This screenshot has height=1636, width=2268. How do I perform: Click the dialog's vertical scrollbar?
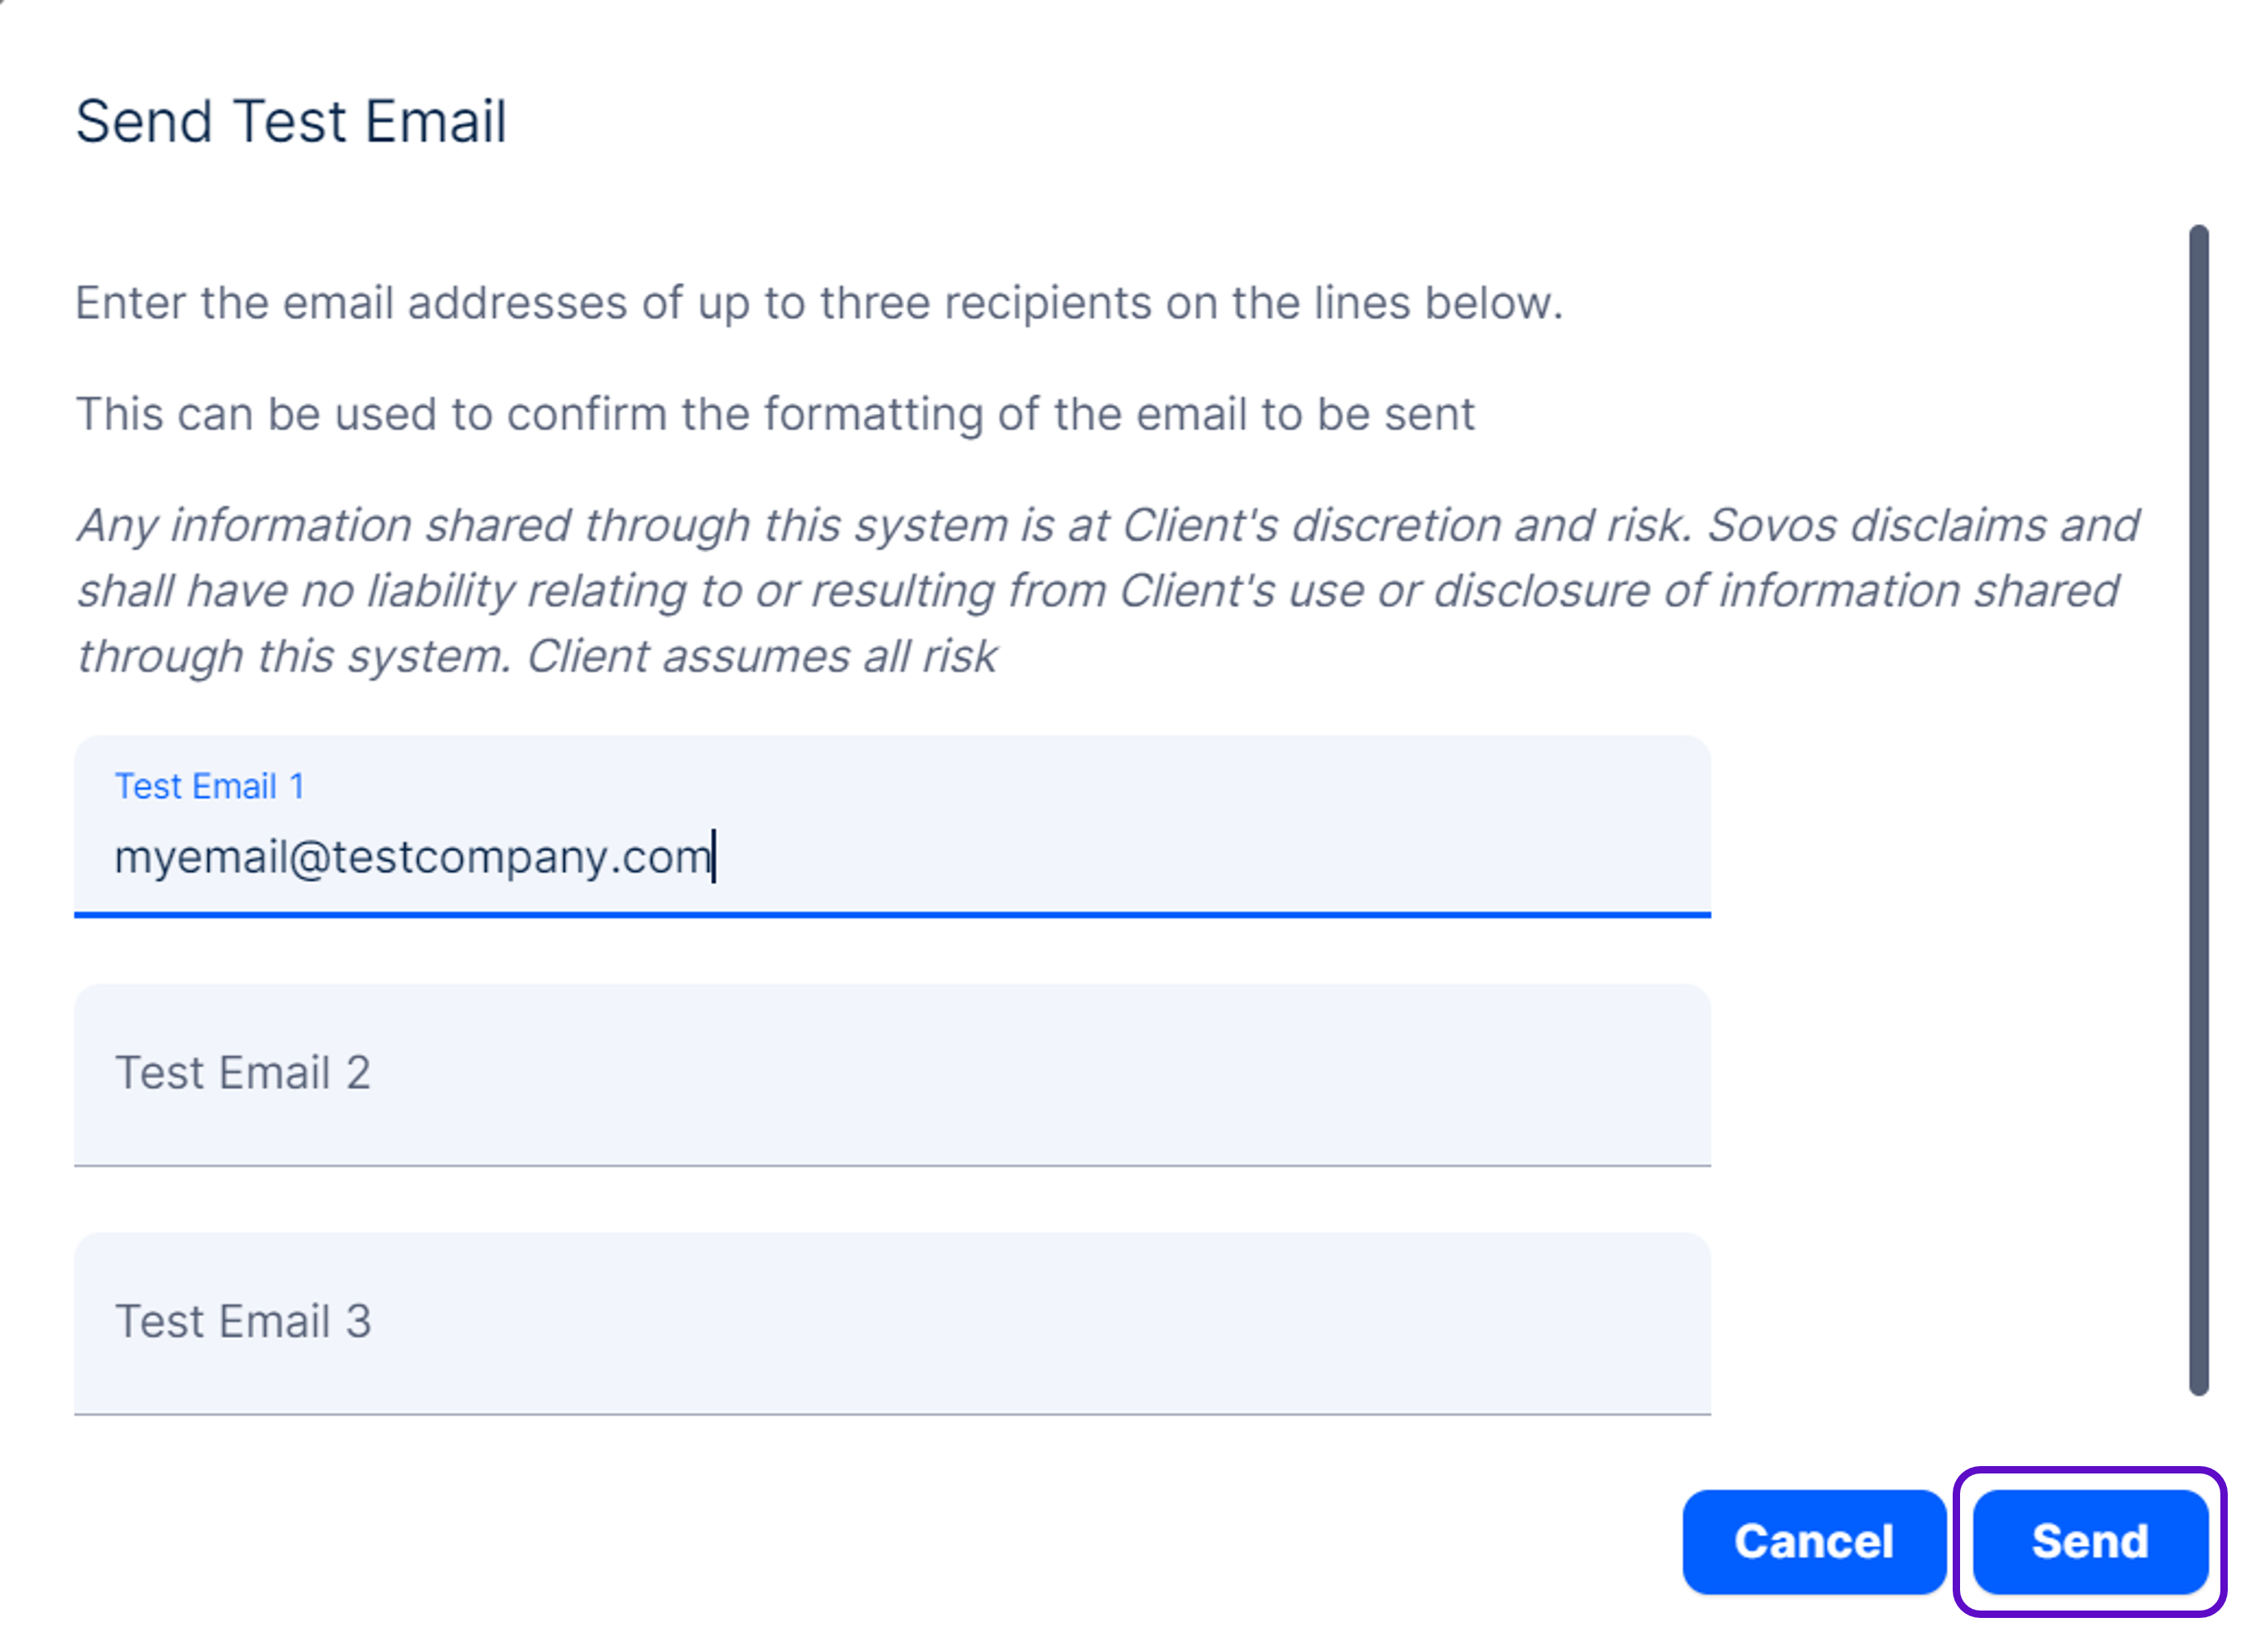point(2198,809)
